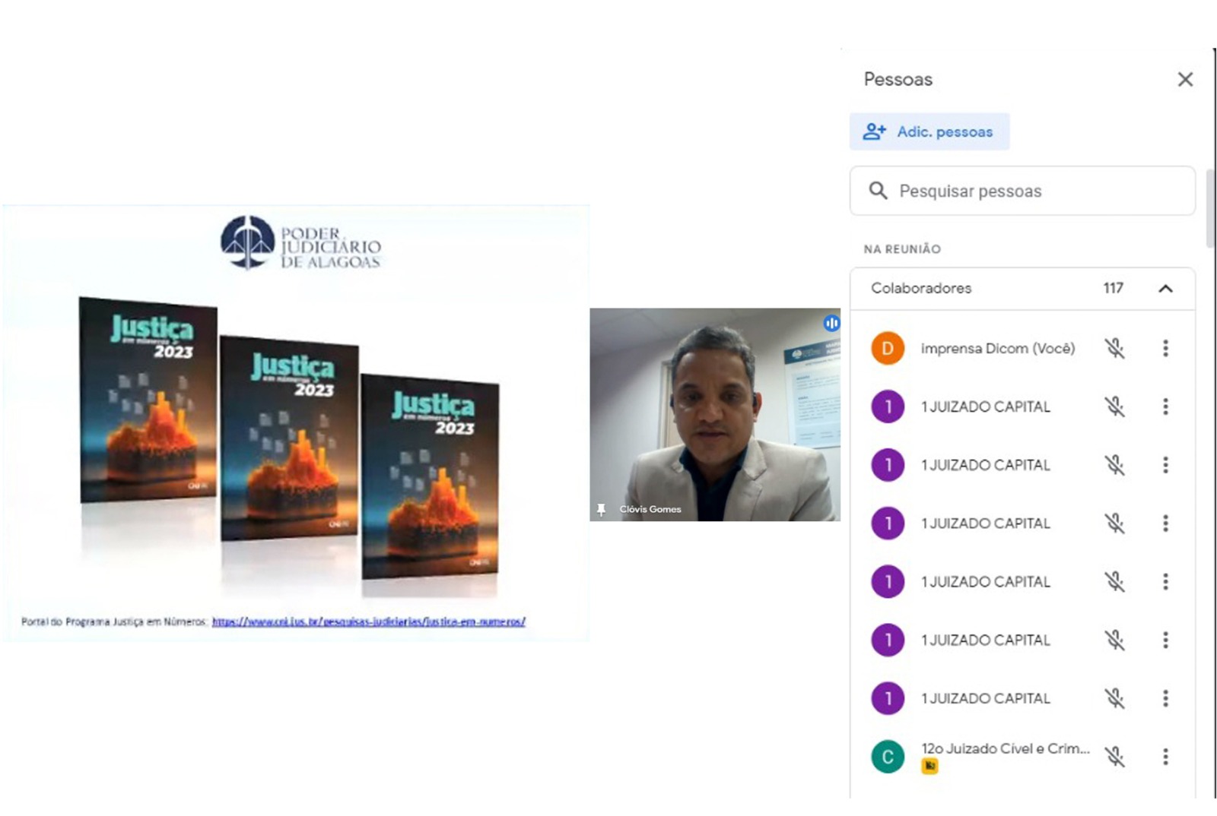Open options for last 1 JUIZADO CAPITAL

[x=1165, y=698]
